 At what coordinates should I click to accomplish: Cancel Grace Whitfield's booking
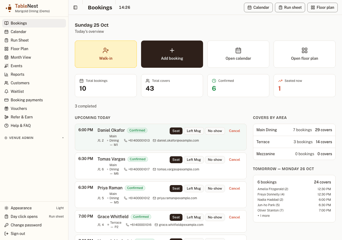click(x=235, y=217)
